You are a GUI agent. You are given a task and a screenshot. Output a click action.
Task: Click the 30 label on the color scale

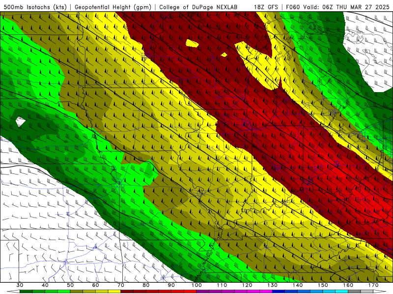(20, 285)
